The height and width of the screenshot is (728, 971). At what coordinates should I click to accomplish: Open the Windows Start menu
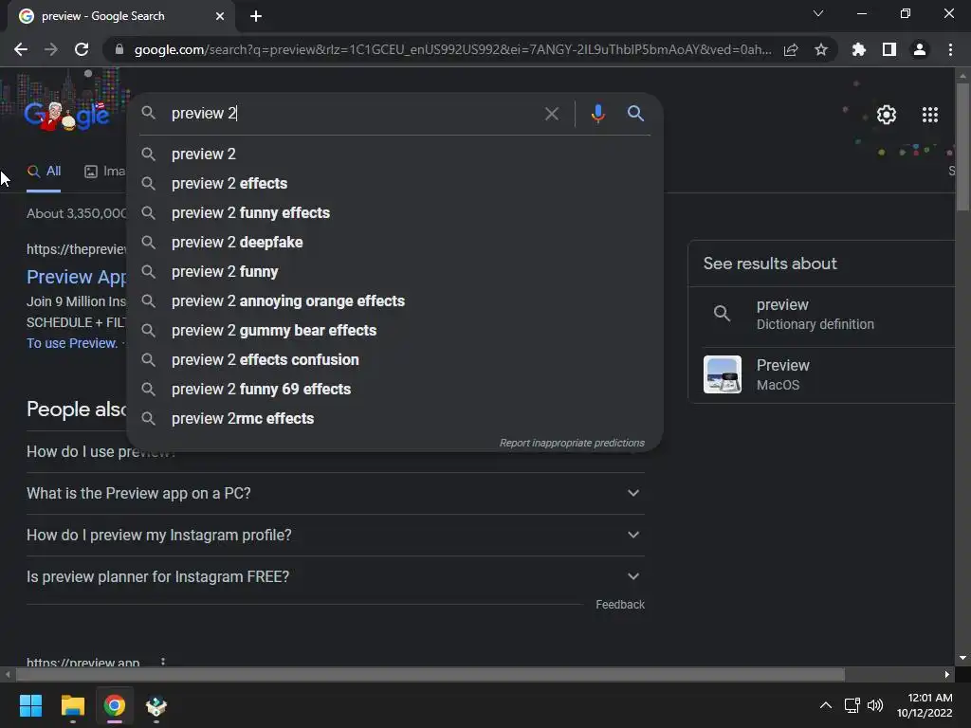tap(30, 705)
